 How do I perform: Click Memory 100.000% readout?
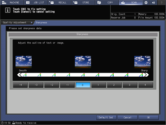(152, 14)
